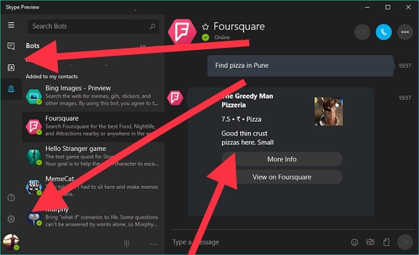Click the Foursquare header avatar
This screenshot has width=419, height=255.
(182, 31)
